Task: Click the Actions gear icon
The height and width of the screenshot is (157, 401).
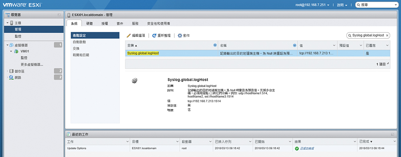Action: tap(180, 36)
